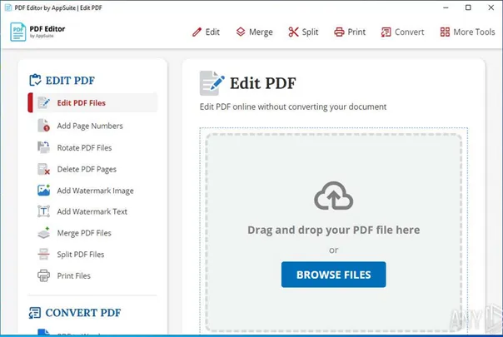Open Add Watermark Text label

pos(92,211)
